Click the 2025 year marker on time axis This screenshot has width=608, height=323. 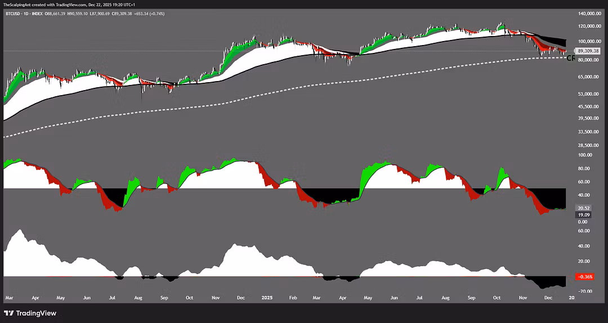point(267,297)
